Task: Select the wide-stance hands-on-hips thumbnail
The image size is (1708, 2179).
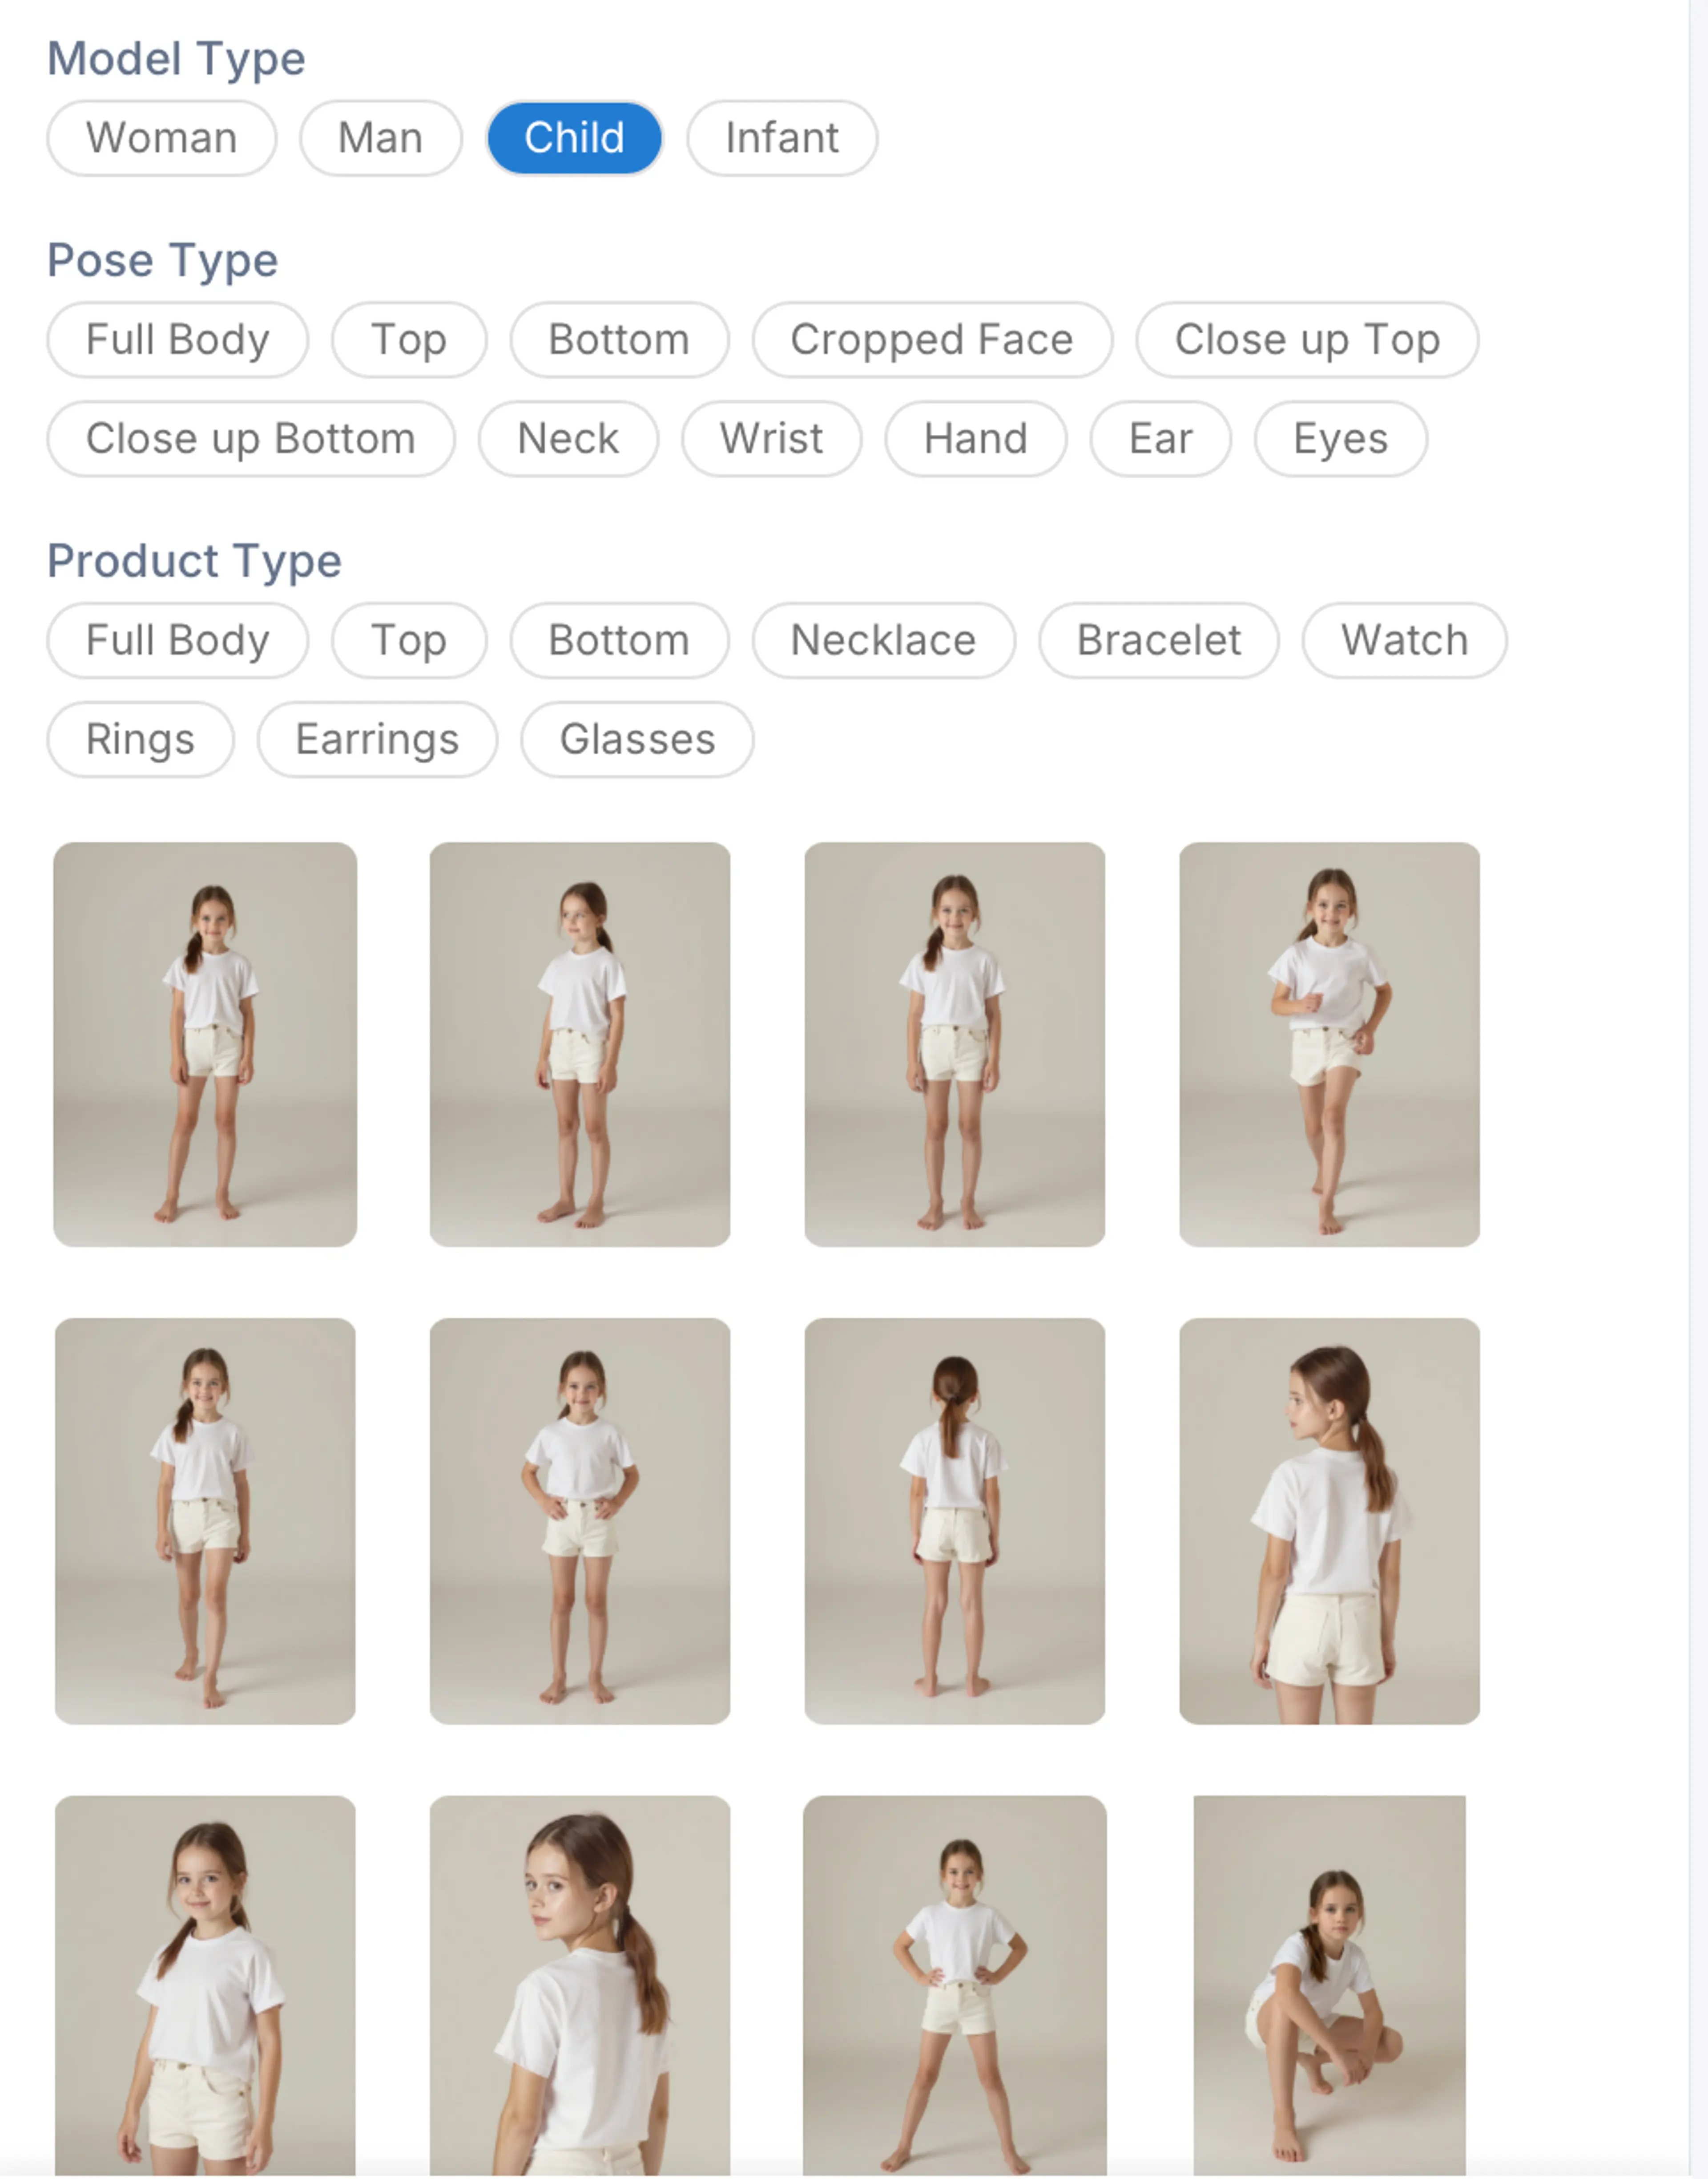Action: tap(955, 1986)
